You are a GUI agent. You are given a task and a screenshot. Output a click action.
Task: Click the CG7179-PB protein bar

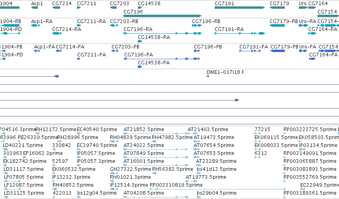pos(278,51)
